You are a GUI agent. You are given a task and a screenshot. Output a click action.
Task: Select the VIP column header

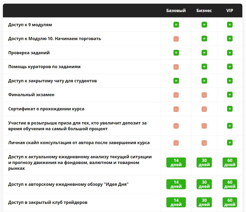(230, 10)
